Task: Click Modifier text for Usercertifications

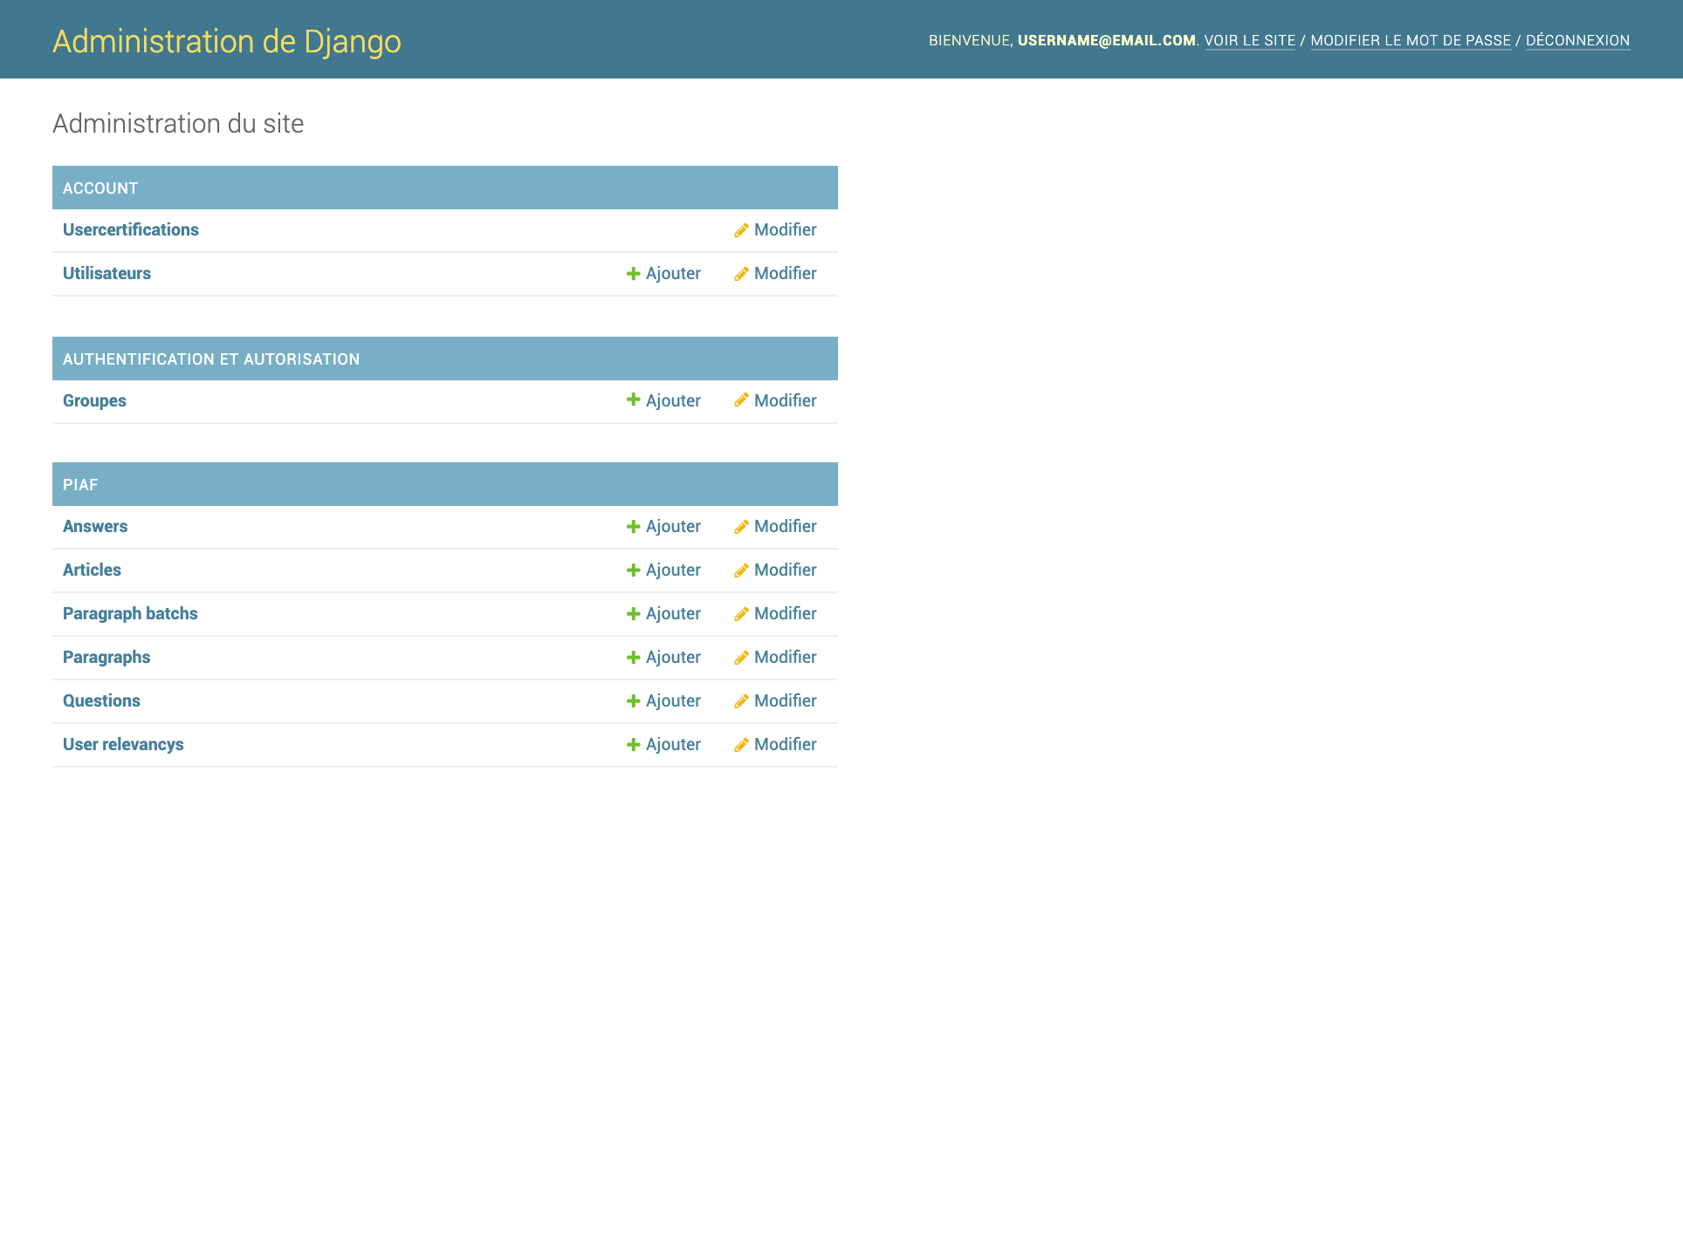Action: (786, 230)
